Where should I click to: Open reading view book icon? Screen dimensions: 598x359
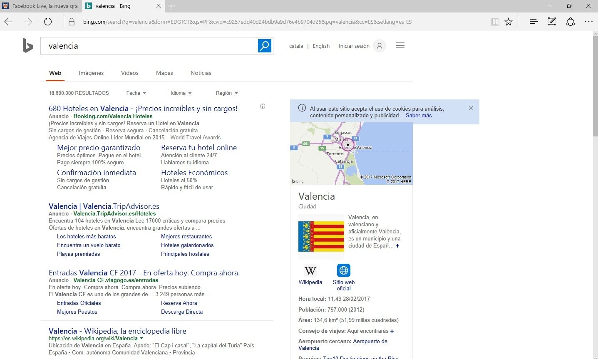point(495,22)
